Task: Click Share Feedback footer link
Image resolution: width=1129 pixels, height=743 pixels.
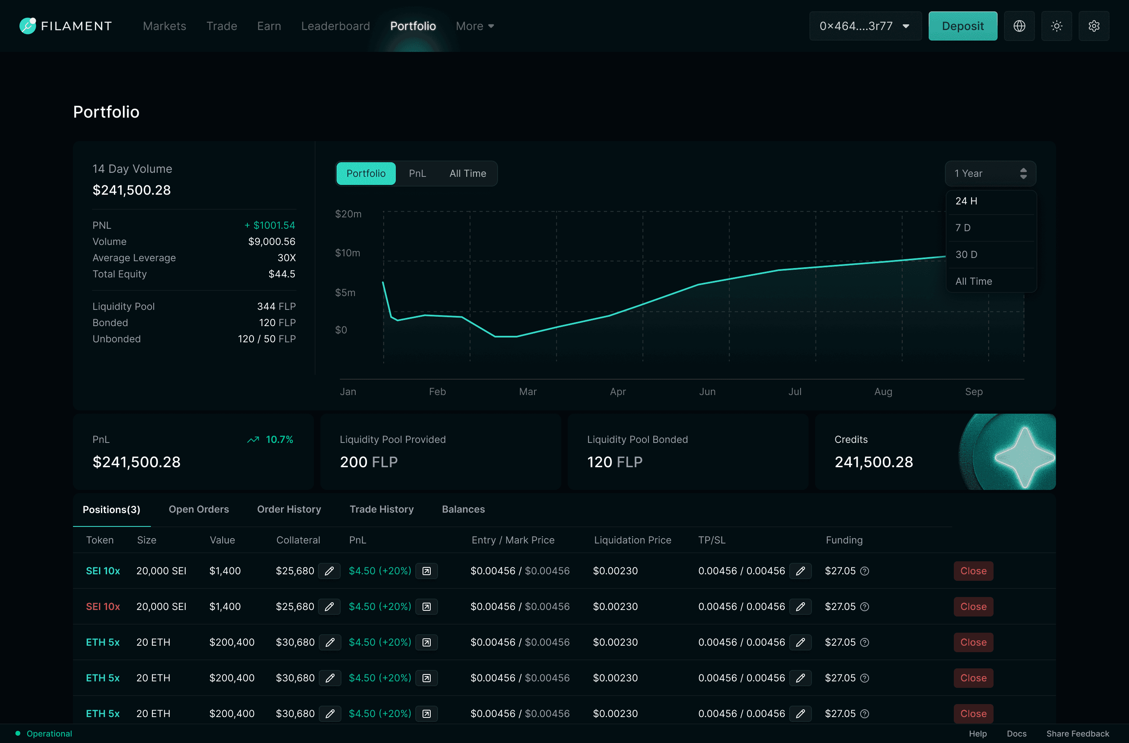Action: (x=1077, y=734)
